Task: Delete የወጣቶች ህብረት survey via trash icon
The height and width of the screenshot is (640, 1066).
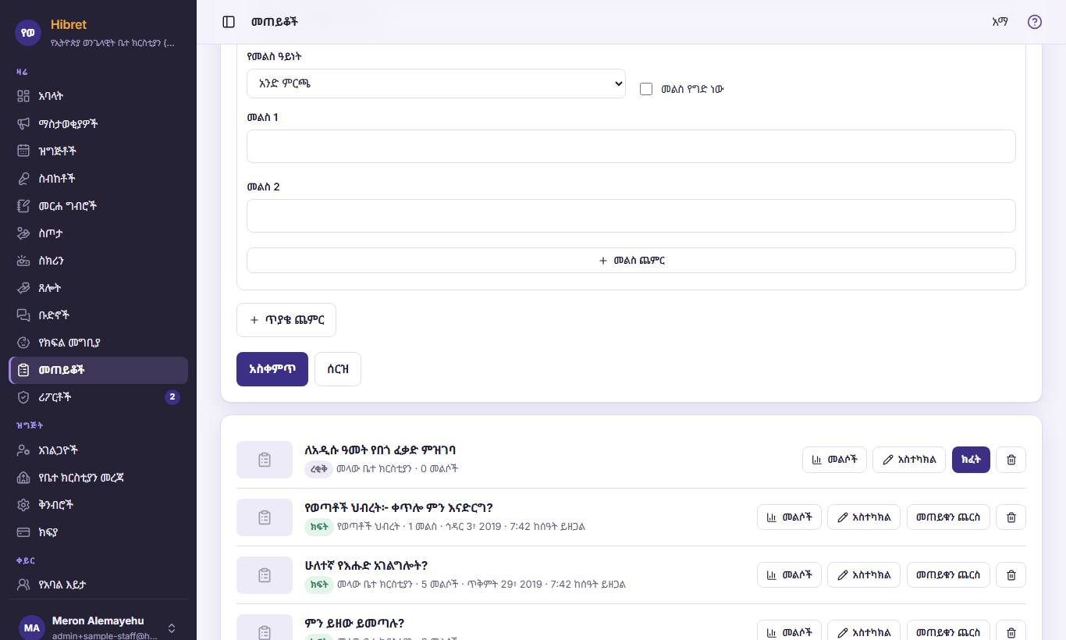Action: (x=1011, y=517)
